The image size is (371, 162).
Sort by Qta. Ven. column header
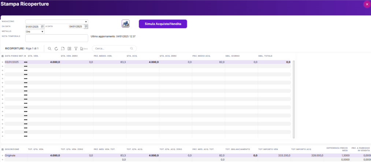point(33,56)
